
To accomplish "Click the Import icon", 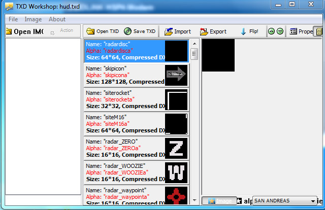I will (169, 31).
